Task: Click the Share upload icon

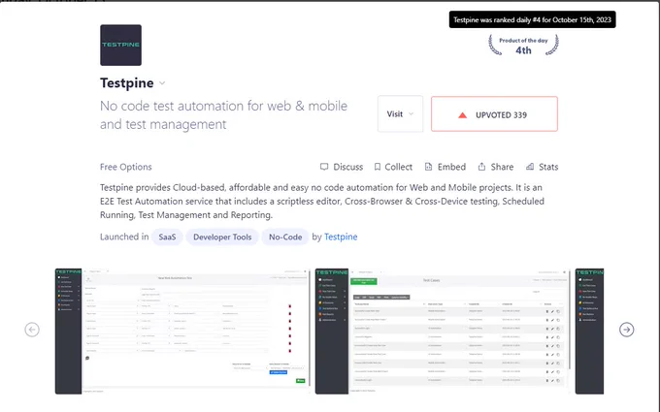Action: coord(481,167)
